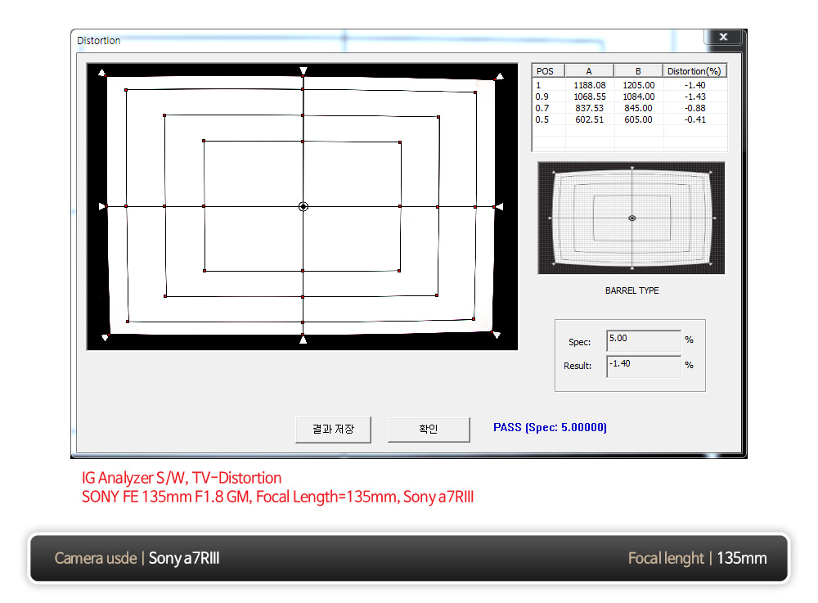Click the bottom edge triangle alignment marker
818x603 pixels.
303,341
